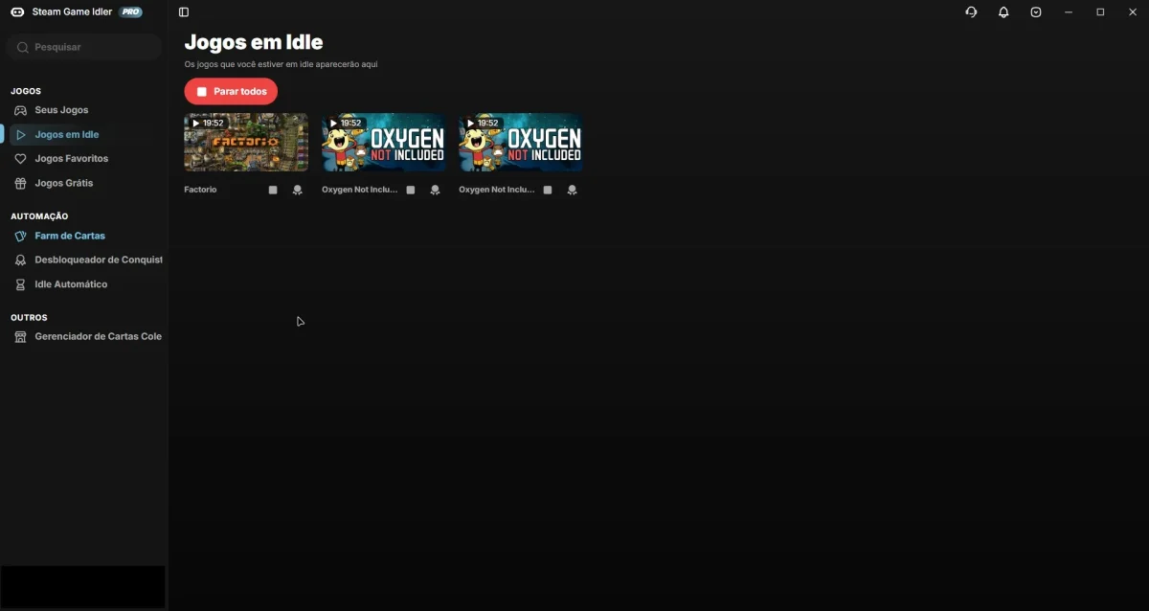The width and height of the screenshot is (1149, 611).
Task: Click the OUTROS section header
Action: [x=29, y=317]
